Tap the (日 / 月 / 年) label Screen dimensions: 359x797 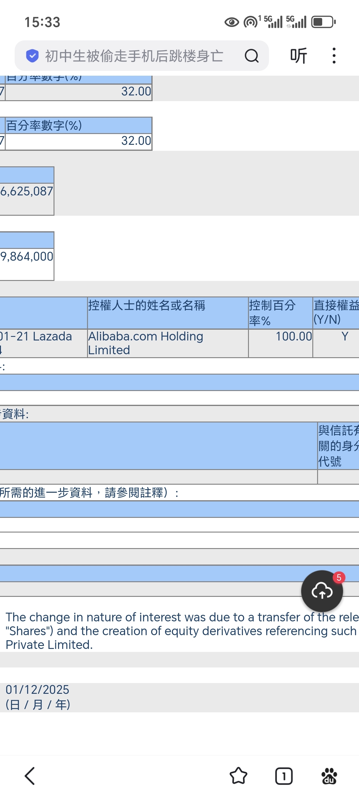pos(38,705)
